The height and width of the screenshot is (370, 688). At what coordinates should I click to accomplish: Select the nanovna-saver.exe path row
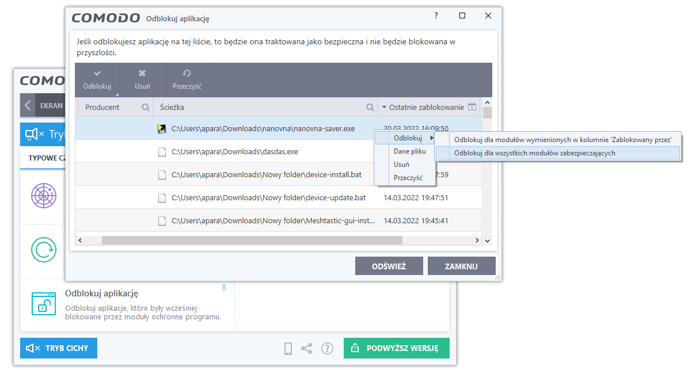263,128
